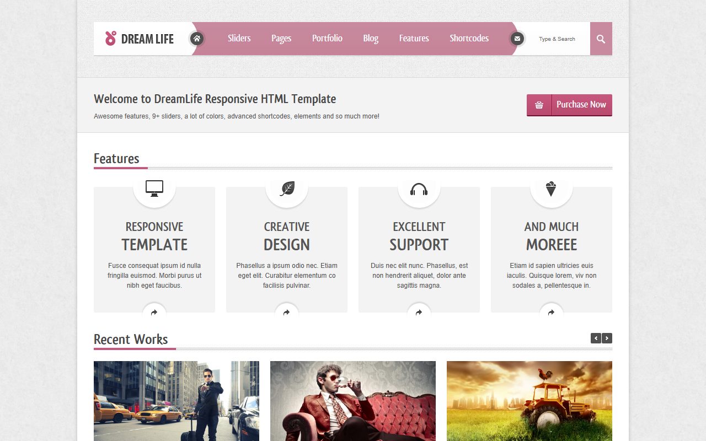
Task: Open the Portfolio menu
Action: pyautogui.click(x=327, y=38)
